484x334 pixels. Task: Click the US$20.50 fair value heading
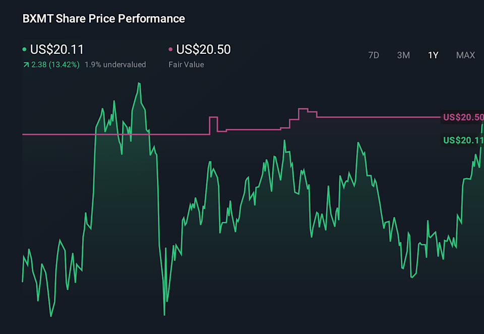pyautogui.click(x=204, y=49)
